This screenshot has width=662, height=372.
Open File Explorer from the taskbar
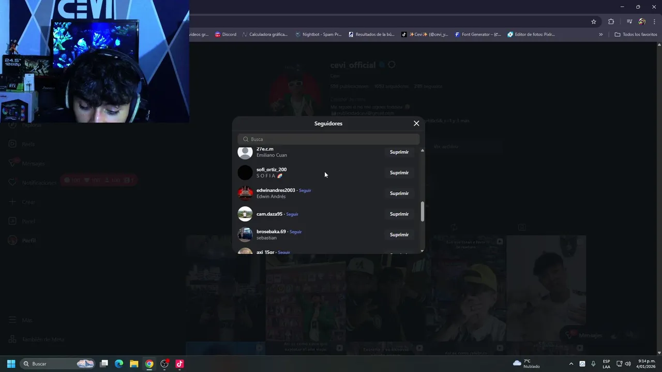click(134, 364)
